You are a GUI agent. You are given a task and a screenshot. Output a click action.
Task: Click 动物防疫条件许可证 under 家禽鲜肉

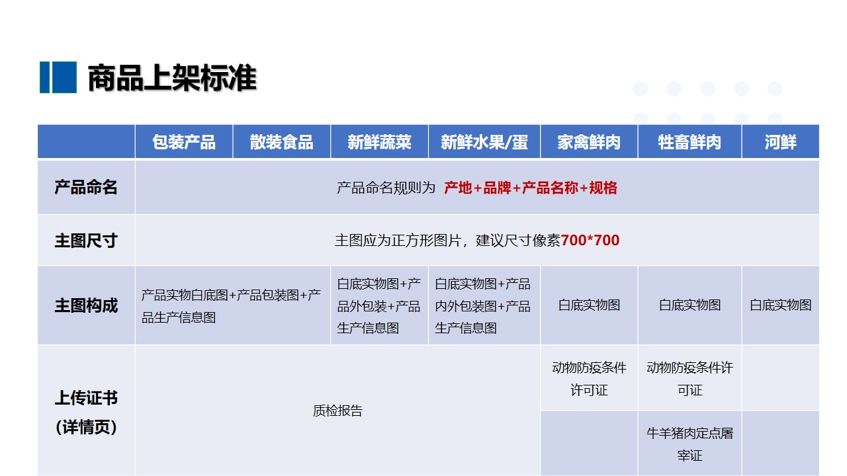589,379
